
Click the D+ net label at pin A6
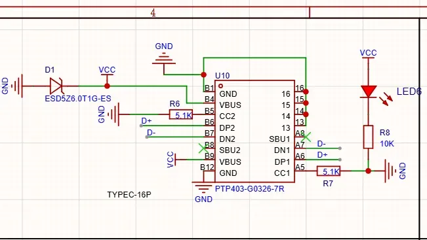(x=322, y=155)
